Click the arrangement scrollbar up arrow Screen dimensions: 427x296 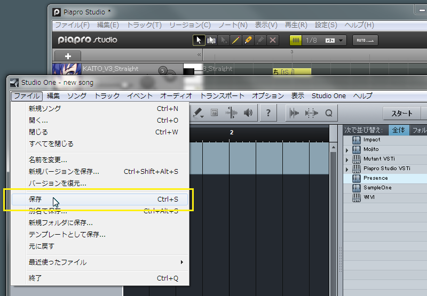pyautogui.click(x=333, y=147)
